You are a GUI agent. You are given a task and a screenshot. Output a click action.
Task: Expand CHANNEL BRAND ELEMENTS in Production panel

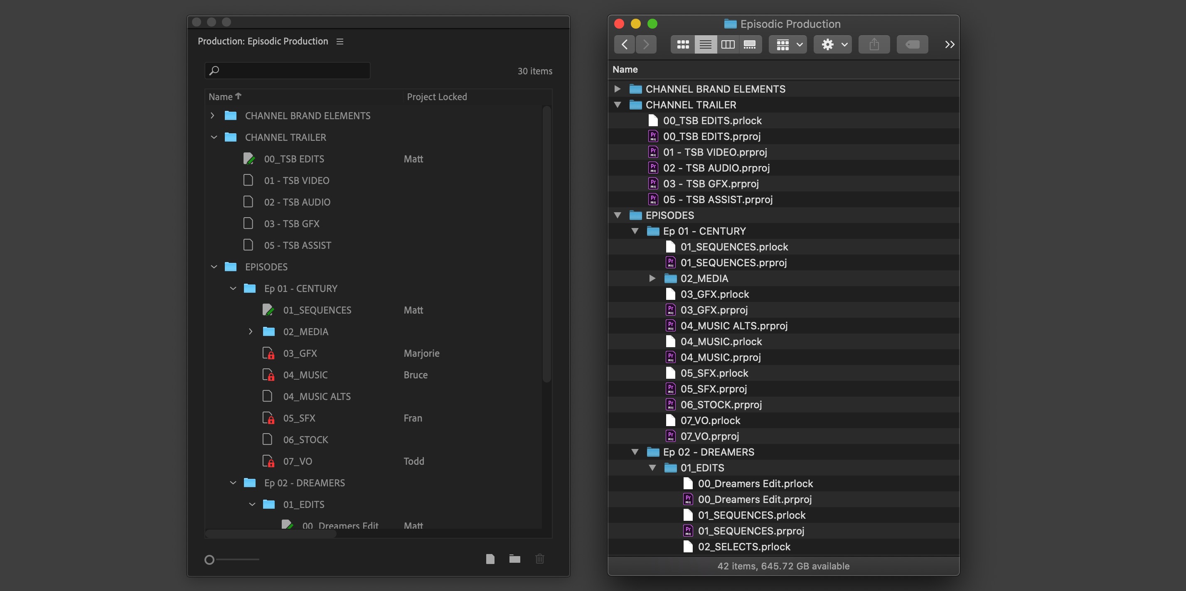coord(212,115)
